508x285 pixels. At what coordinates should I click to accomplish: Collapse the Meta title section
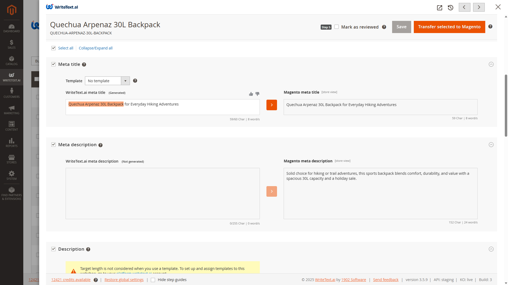pos(491,64)
